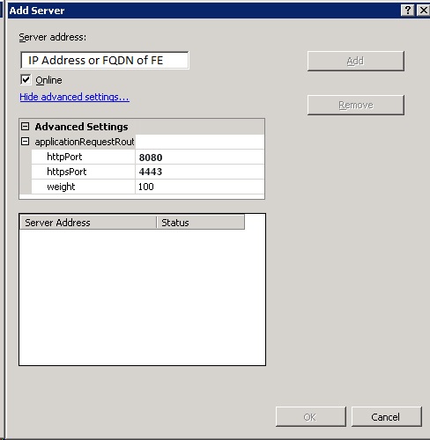Edit the weight value 100
The height and width of the screenshot is (440, 430).
coord(200,187)
